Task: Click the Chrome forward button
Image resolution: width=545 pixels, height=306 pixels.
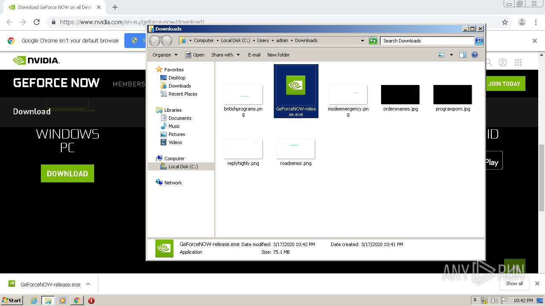Action: [x=23, y=22]
